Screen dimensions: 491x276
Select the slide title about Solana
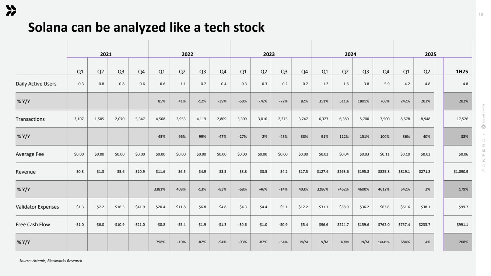point(146,27)
